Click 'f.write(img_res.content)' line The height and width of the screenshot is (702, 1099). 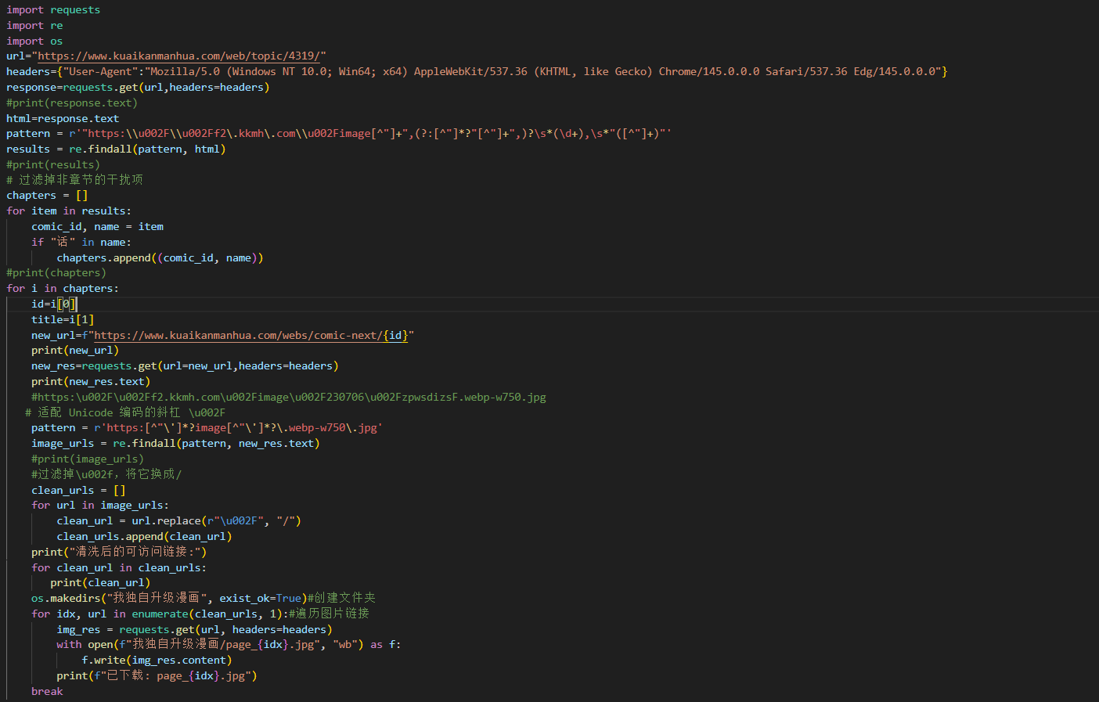pos(157,661)
